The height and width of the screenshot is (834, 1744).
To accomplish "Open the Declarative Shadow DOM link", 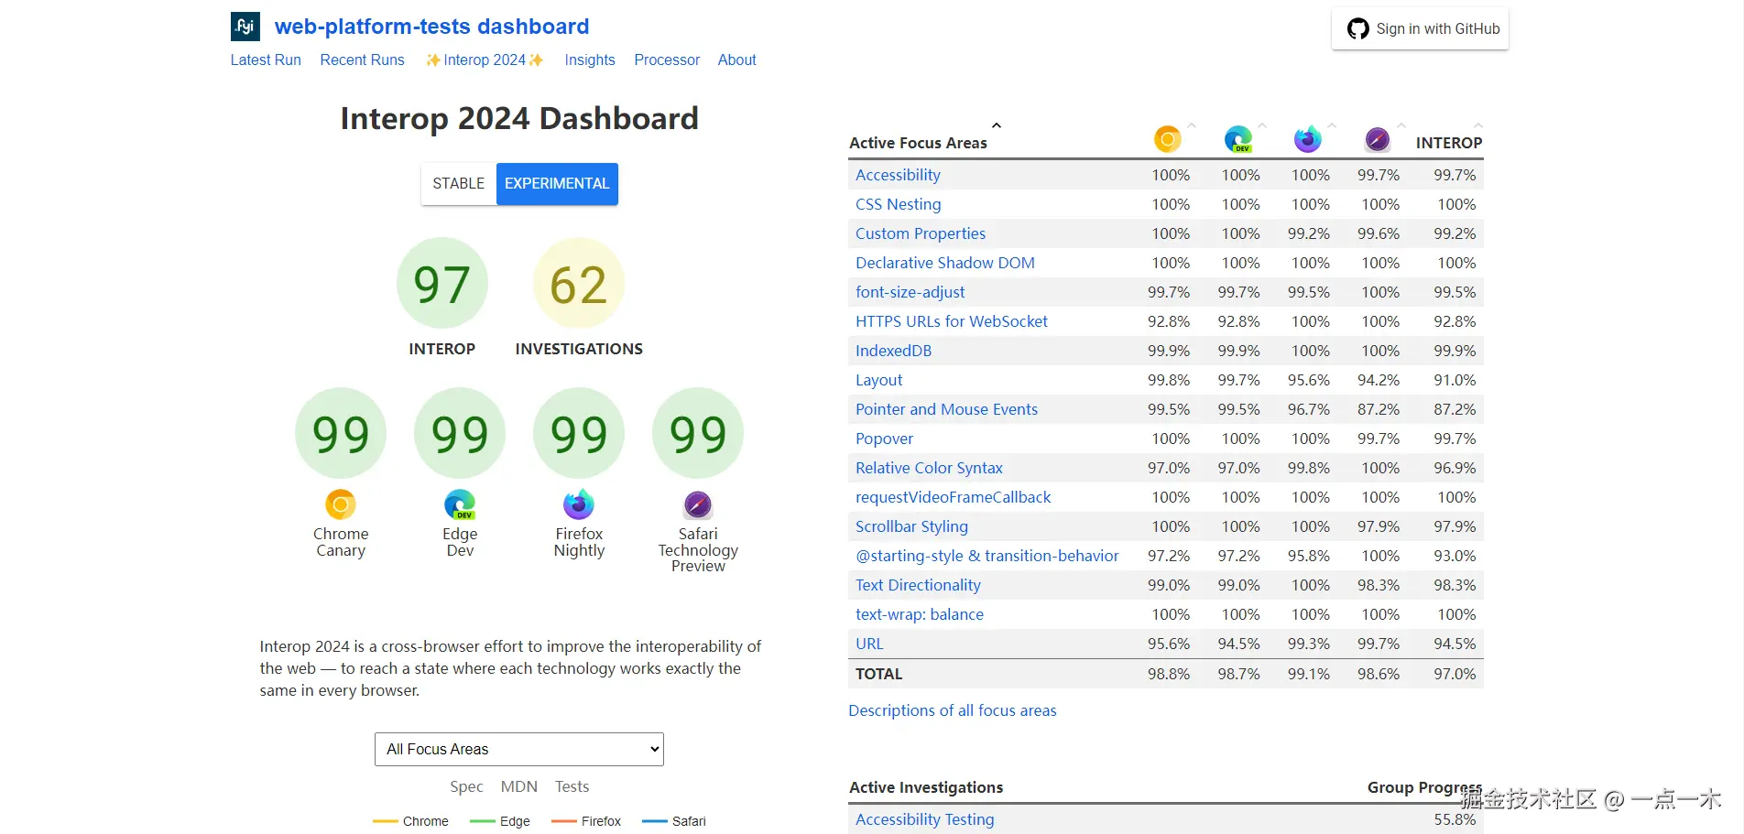I will click(945, 263).
